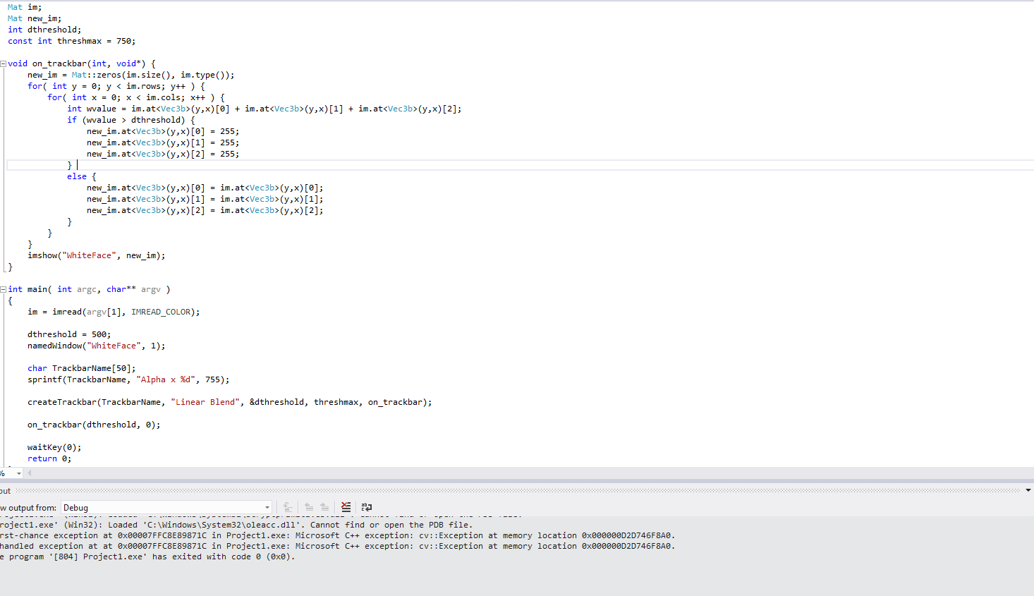Collapse the main function body
Screen dimensions: 1034x596
[x=4, y=288]
